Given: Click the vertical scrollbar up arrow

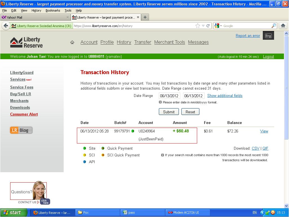Looking at the screenshot, I should [x=286, y=33].
